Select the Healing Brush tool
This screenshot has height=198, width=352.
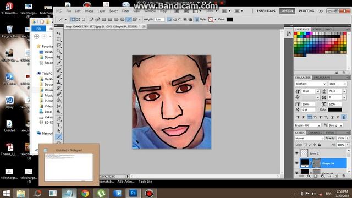[x=59, y=70]
